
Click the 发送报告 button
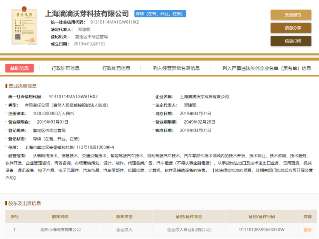291,14
